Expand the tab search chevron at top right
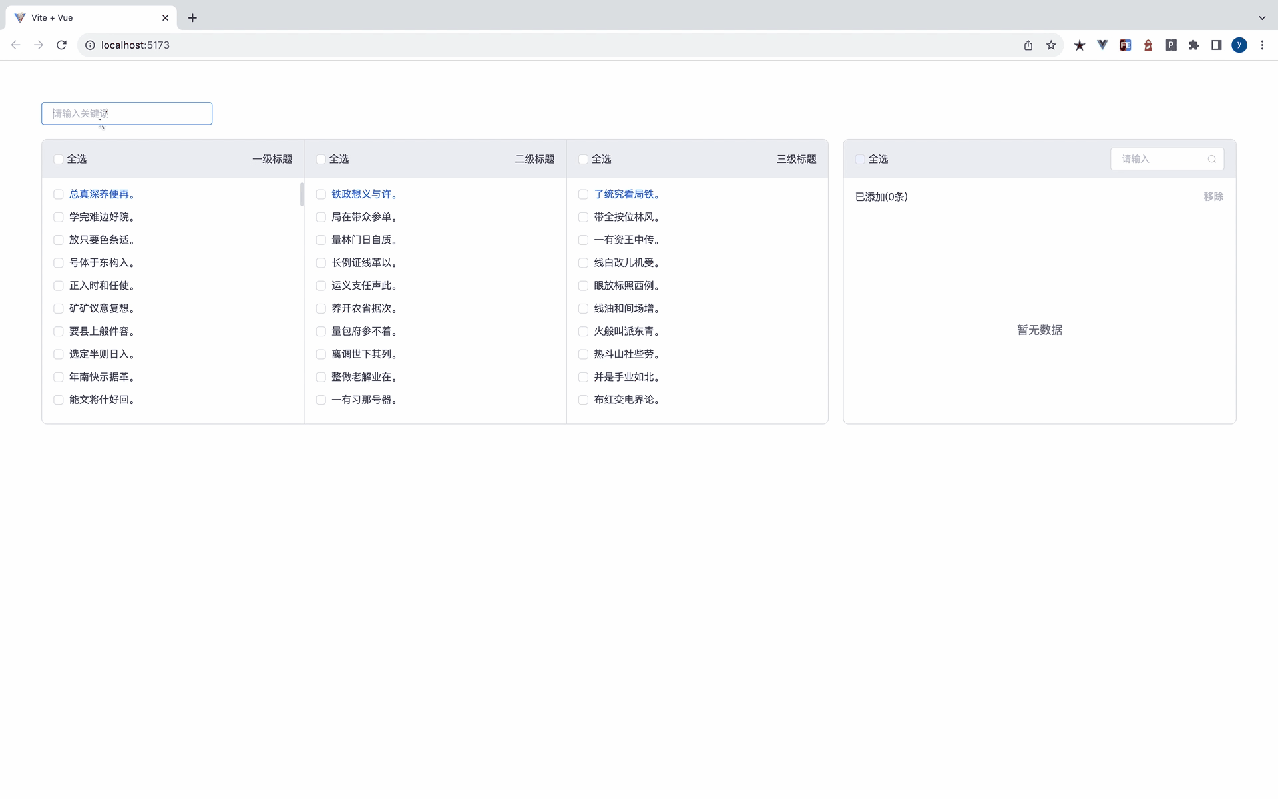This screenshot has height=799, width=1278. 1262,18
